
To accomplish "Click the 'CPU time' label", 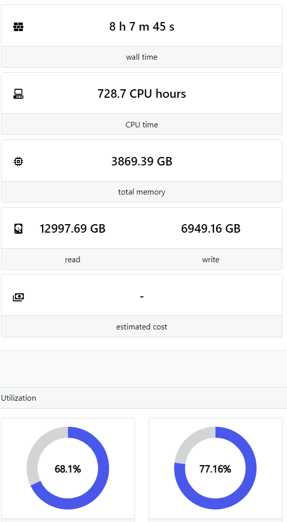I will tap(141, 124).
